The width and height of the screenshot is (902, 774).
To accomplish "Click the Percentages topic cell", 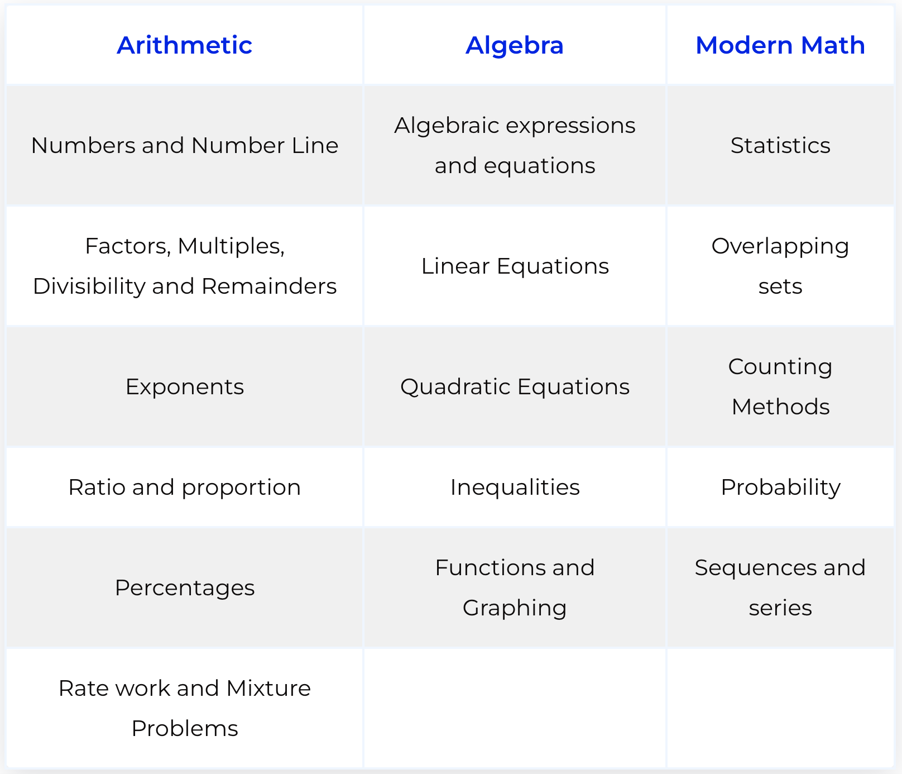I will tap(184, 587).
